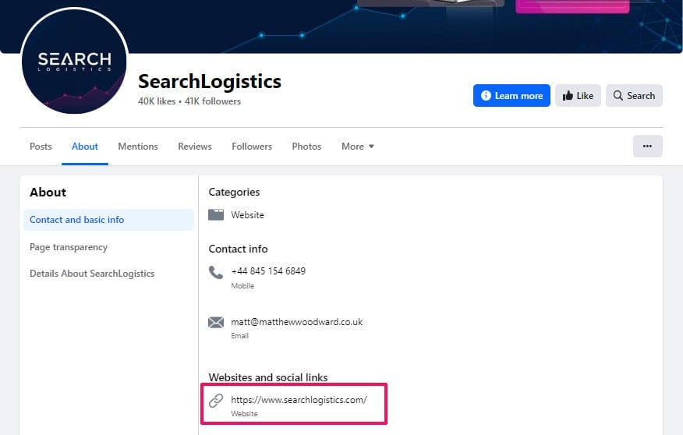Like the SearchLogistics page

pos(578,96)
